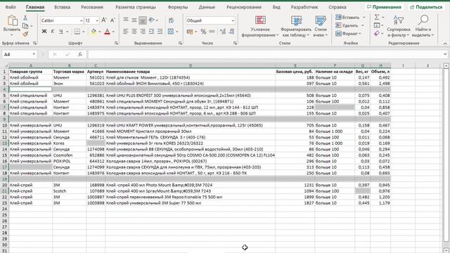Screen dimensions: 450x253
Task: Switch to the Разметка страницы tab
Action: pos(136,7)
